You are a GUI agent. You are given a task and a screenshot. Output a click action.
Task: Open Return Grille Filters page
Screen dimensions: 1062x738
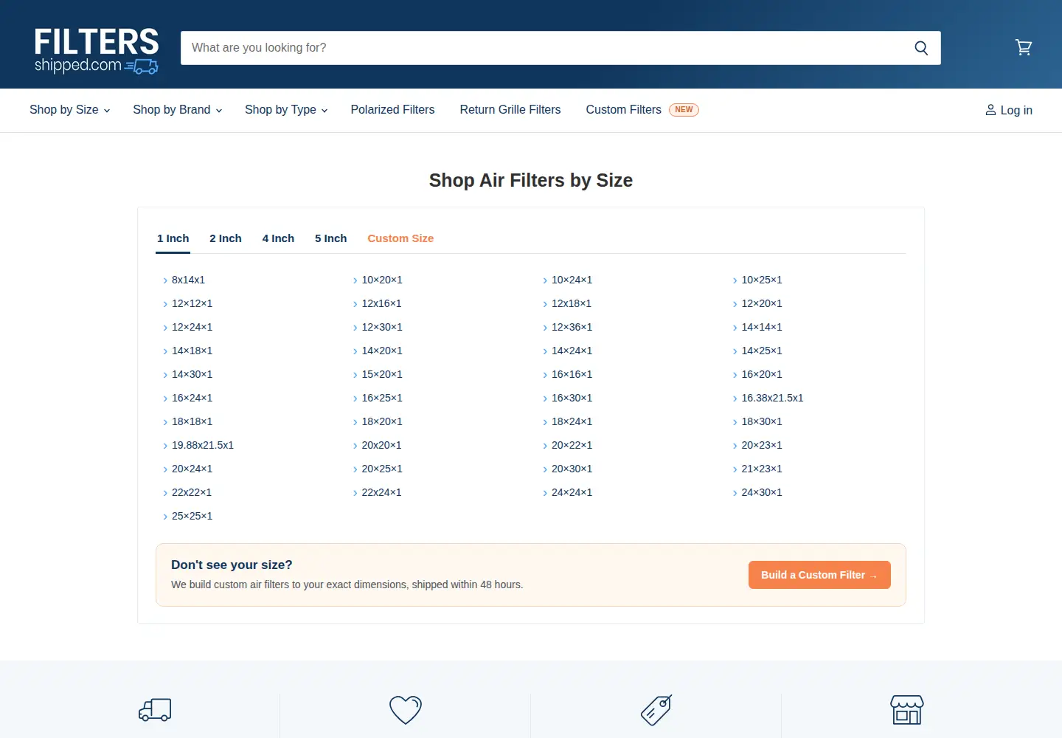[x=510, y=110]
